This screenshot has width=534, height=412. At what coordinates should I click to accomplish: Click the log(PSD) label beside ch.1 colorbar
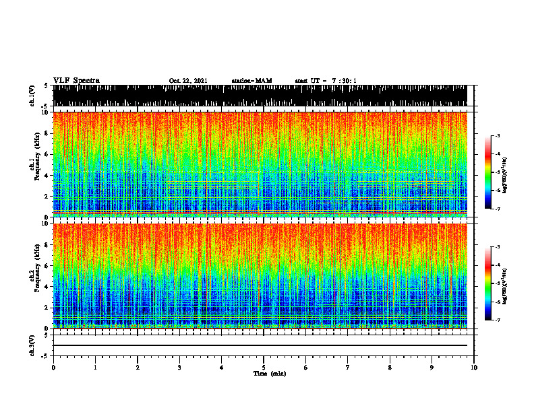504,176
